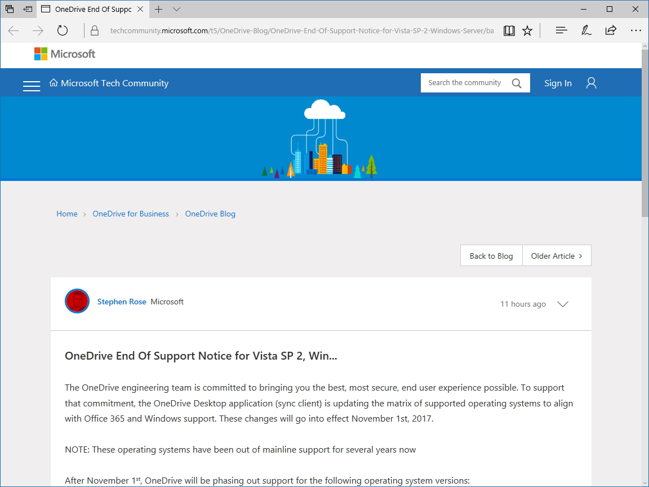649x487 pixels.
Task: Open reading view for this article
Action: [509, 30]
